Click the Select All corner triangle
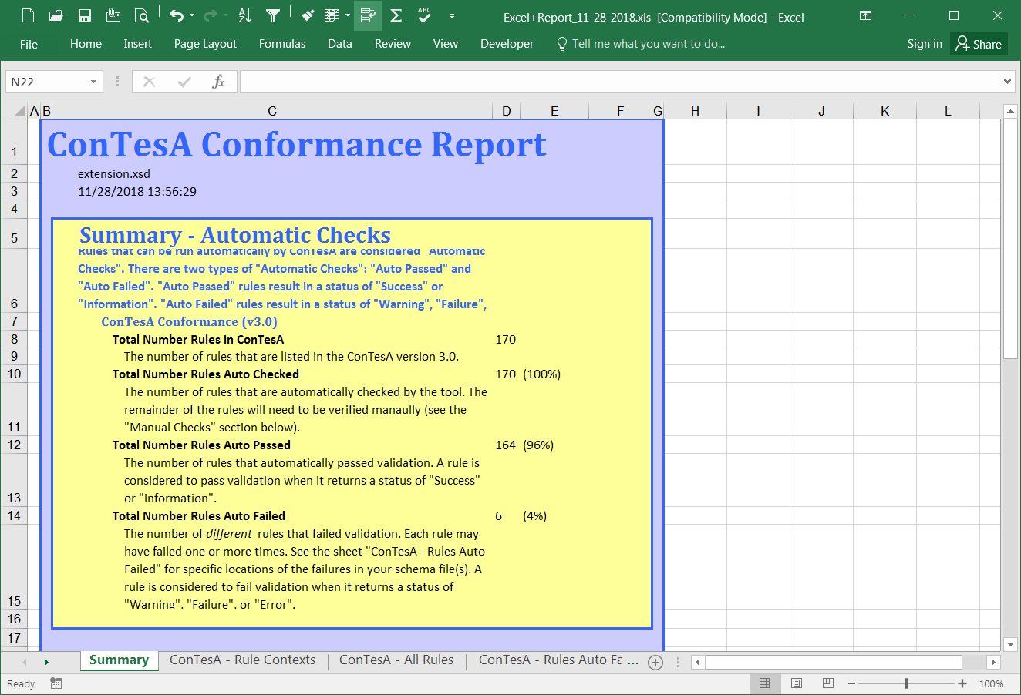Image resolution: width=1021 pixels, height=695 pixels. point(19,111)
